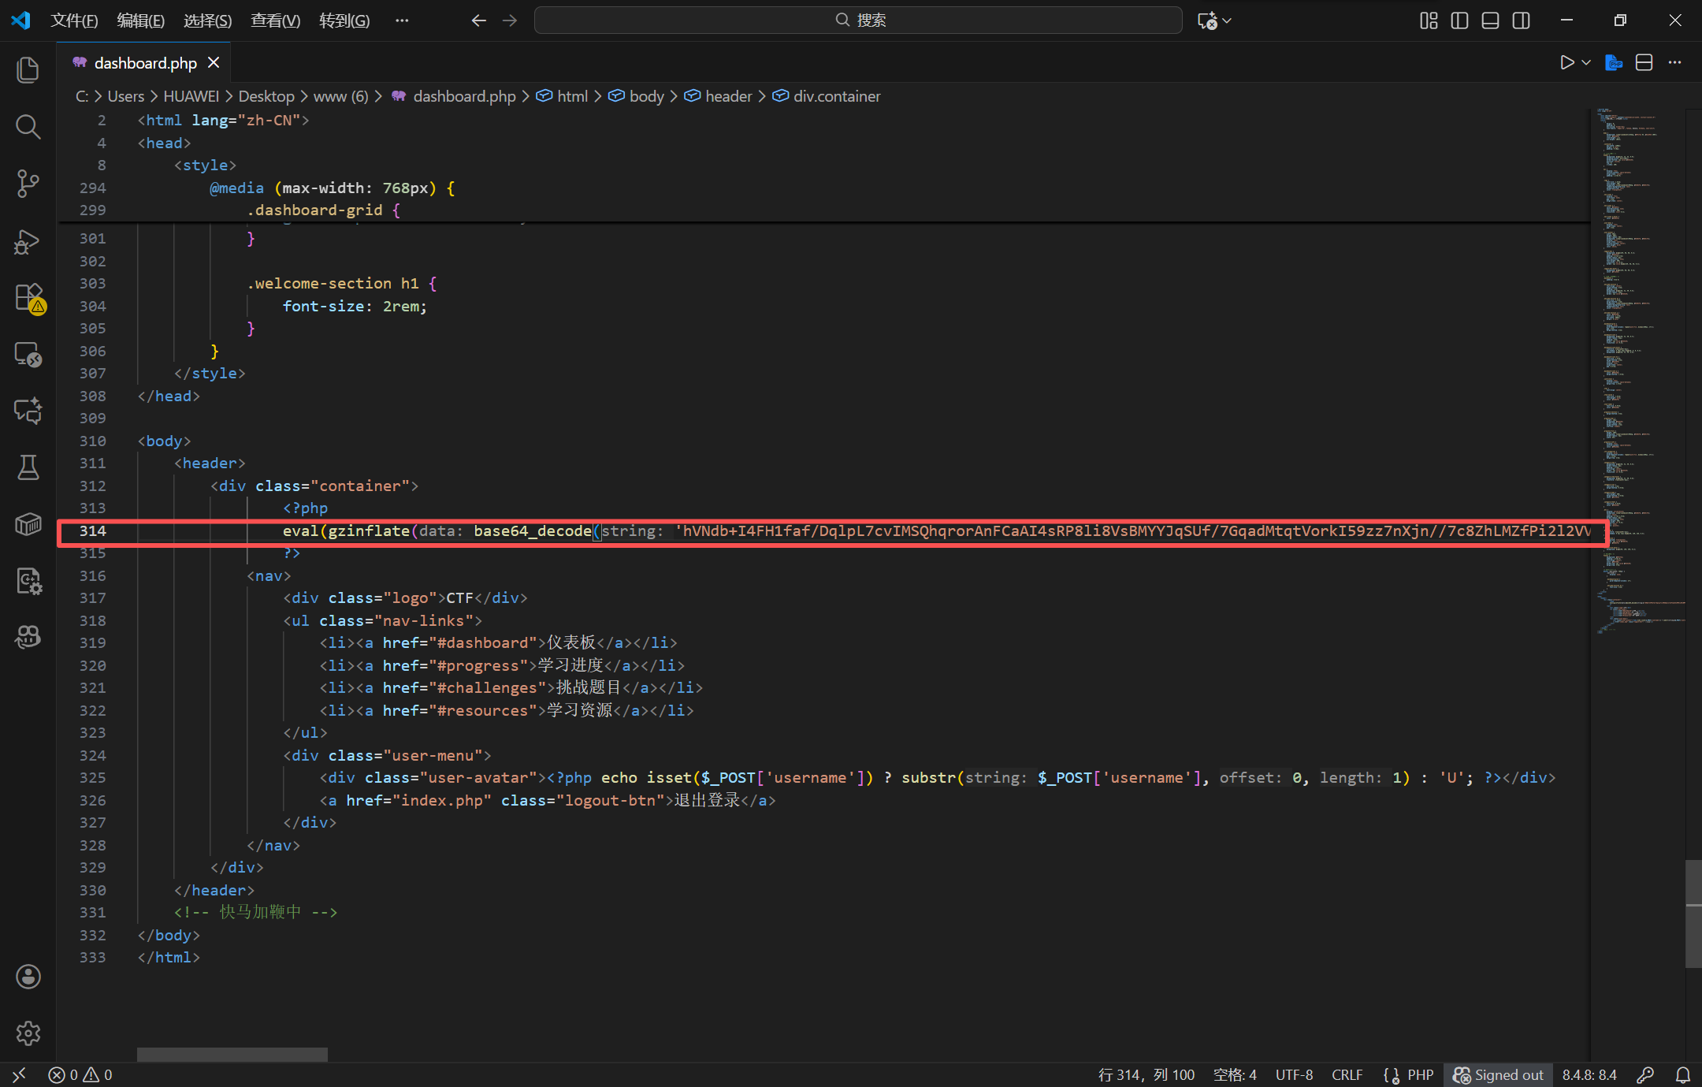Change indentation setting 空格: 4
Screen dimensions: 1702x1087
click(x=1235, y=1074)
